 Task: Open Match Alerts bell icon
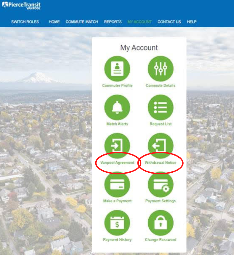[x=117, y=107]
